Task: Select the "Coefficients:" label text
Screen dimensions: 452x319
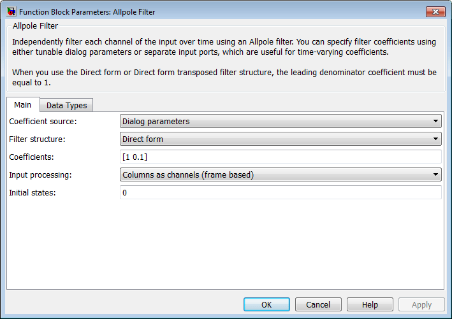Action: click(x=31, y=157)
